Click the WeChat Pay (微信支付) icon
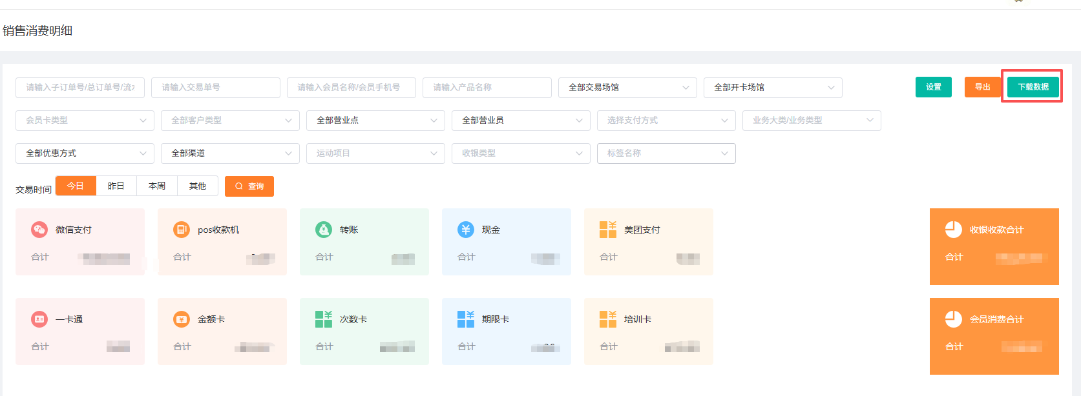This screenshot has height=396, width=1081. click(39, 230)
